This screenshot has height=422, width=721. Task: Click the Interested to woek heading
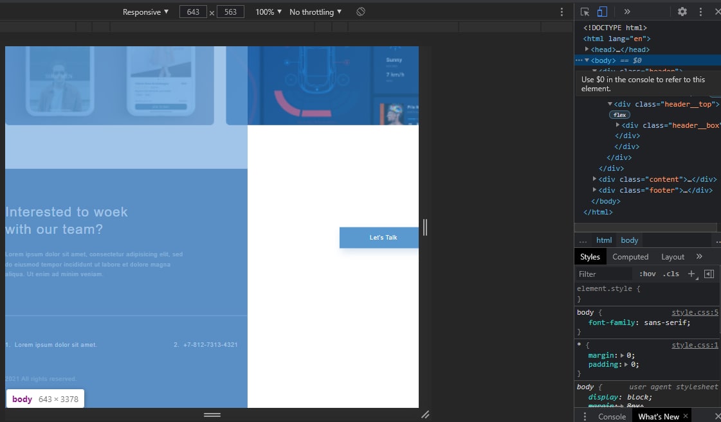click(67, 220)
